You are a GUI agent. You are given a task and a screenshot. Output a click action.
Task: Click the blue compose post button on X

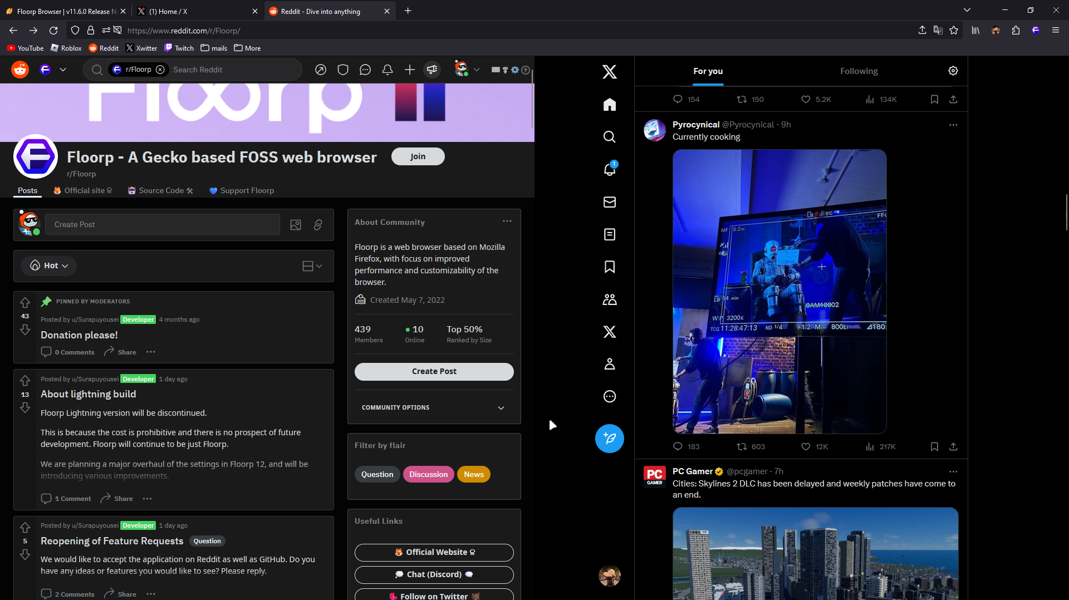click(610, 439)
